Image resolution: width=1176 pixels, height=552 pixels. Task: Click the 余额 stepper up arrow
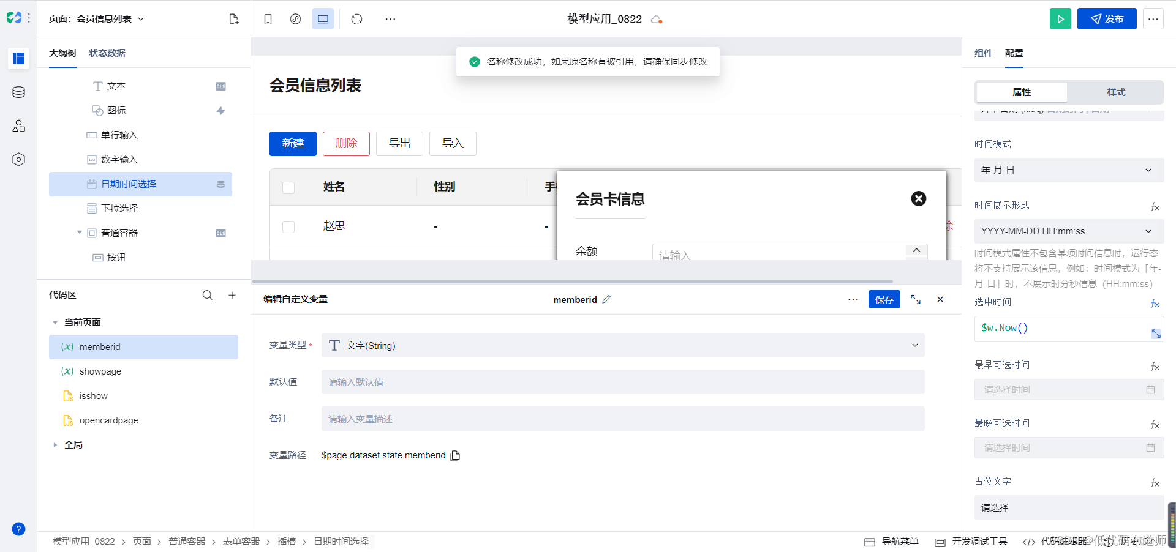point(916,250)
